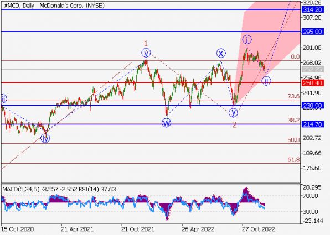Viewport: 330px width, 235px height.
Task: Select the 21 Apr 2021 date marker
Action: point(77,229)
